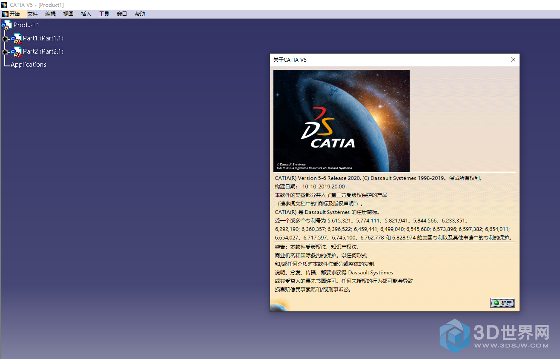Open the 窗口 menu
This screenshot has height=359, width=560.
click(x=122, y=14)
